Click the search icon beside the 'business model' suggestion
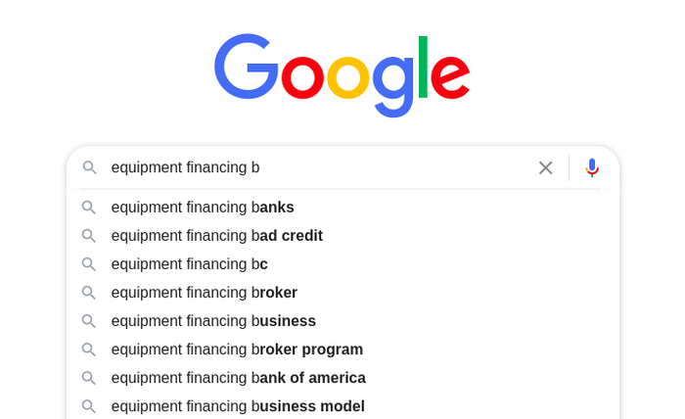The height and width of the screenshot is (419, 685). tap(89, 406)
